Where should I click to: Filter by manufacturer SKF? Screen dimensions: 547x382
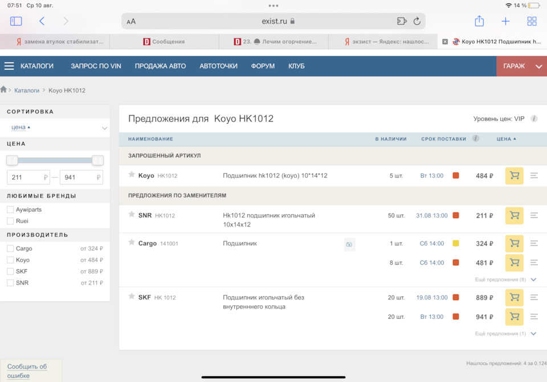(10, 271)
